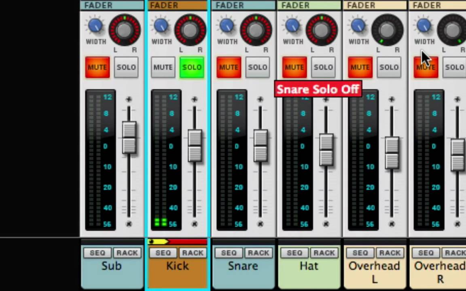Screen dimensions: 466x291
Task: Solo the Sub channel
Action: coord(126,67)
